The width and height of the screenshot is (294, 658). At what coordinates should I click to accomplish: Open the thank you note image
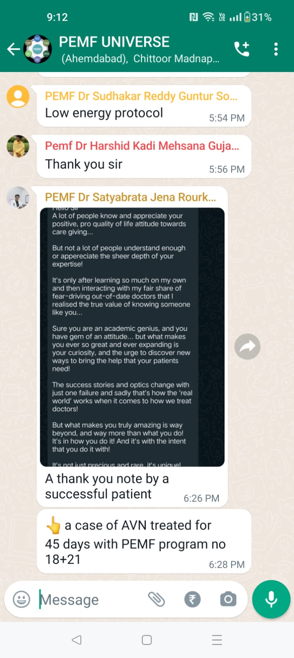pos(132,337)
